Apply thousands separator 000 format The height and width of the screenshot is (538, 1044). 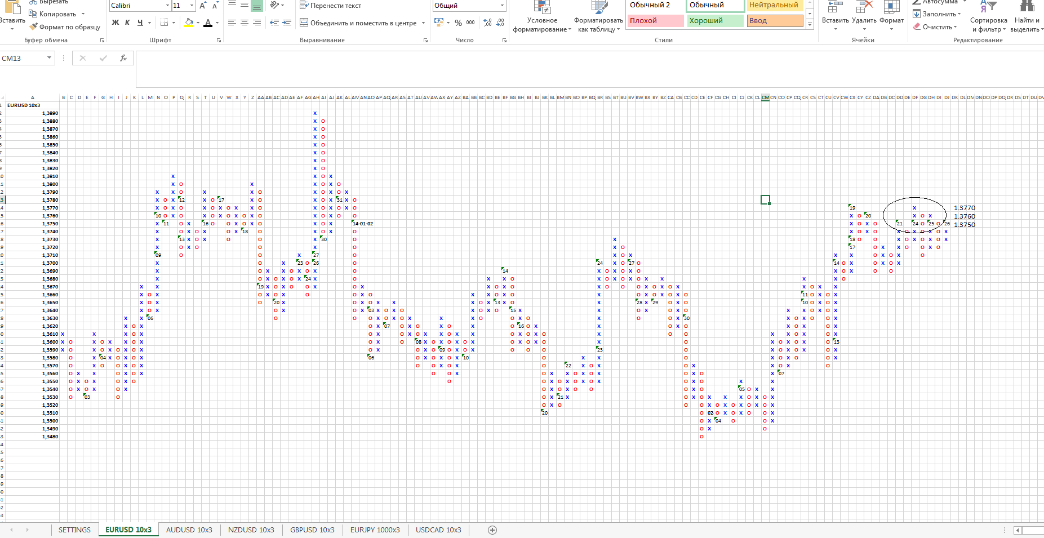click(470, 23)
